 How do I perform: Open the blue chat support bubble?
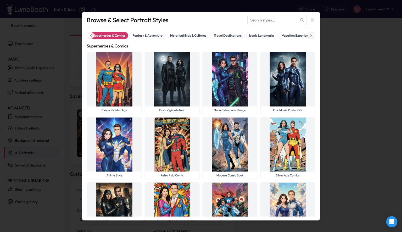coord(392,222)
